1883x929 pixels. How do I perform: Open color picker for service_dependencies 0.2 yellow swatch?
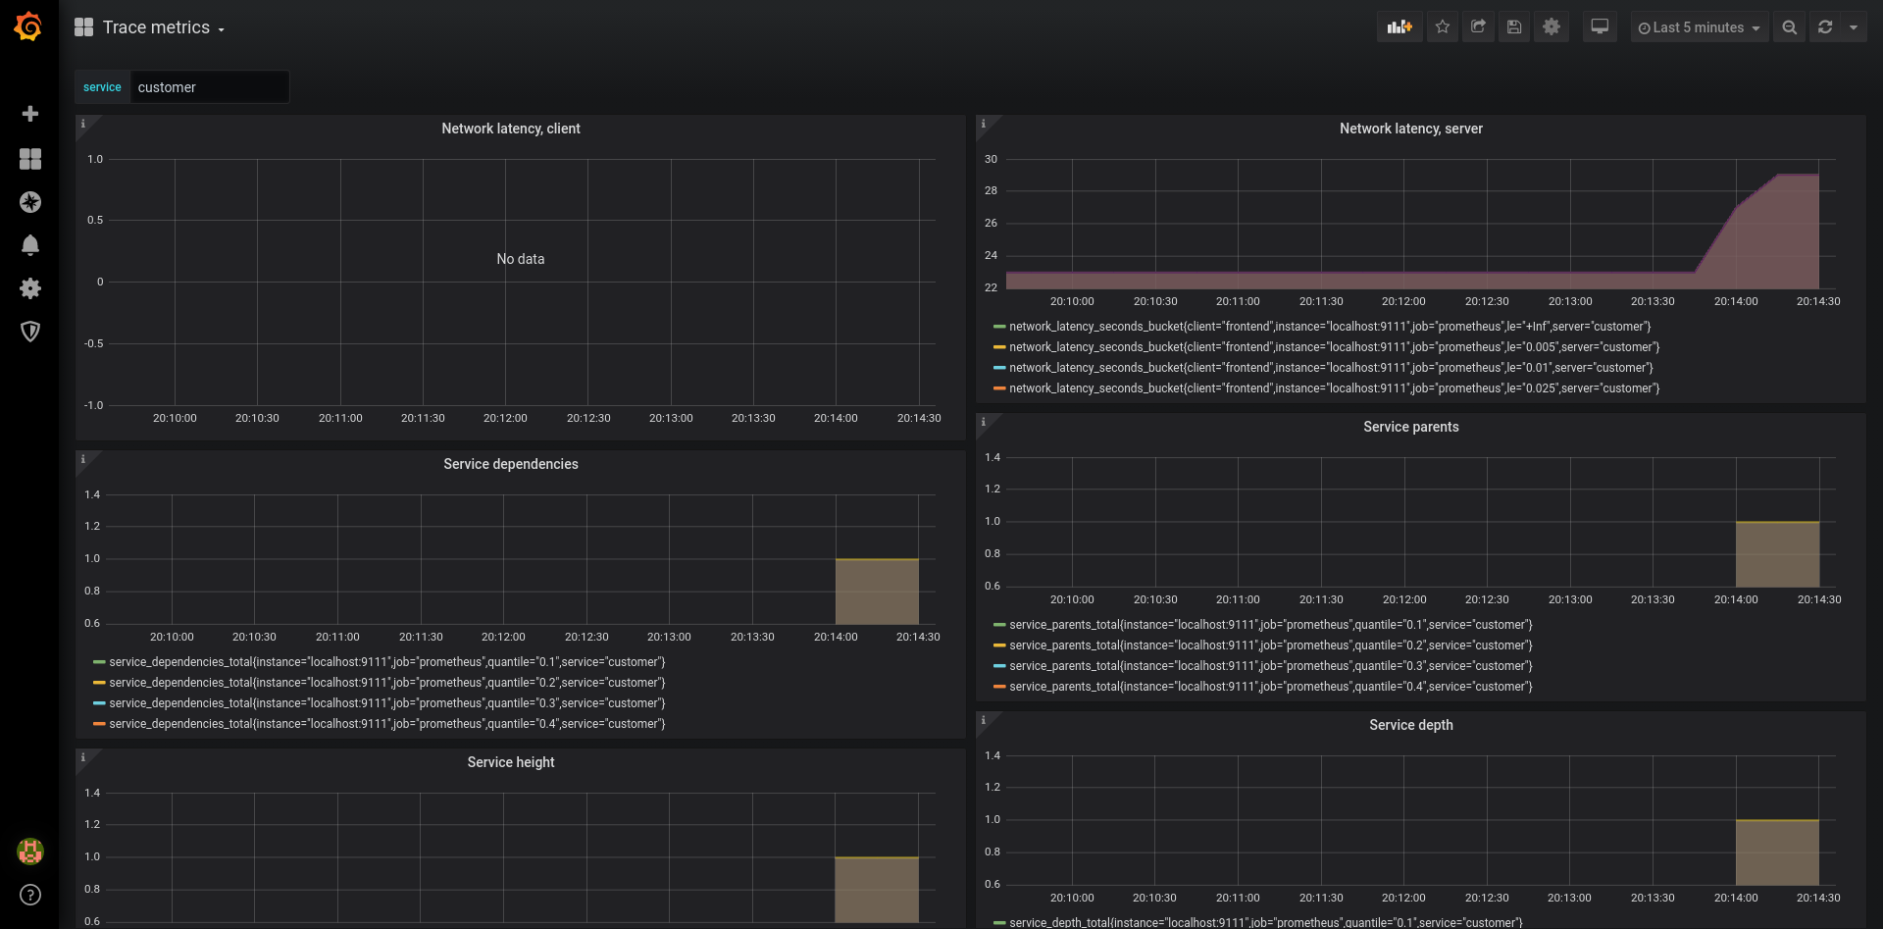(99, 683)
